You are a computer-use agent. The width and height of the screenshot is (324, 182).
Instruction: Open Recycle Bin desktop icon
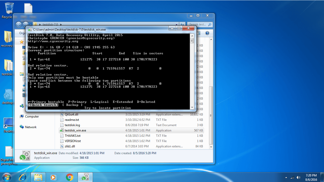(9, 10)
